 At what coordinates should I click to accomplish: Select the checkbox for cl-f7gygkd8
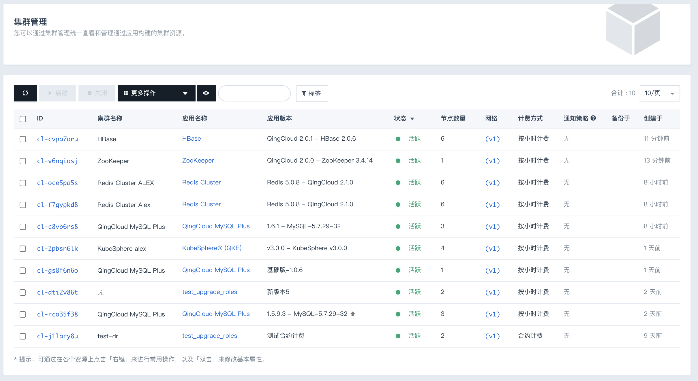pyautogui.click(x=23, y=205)
